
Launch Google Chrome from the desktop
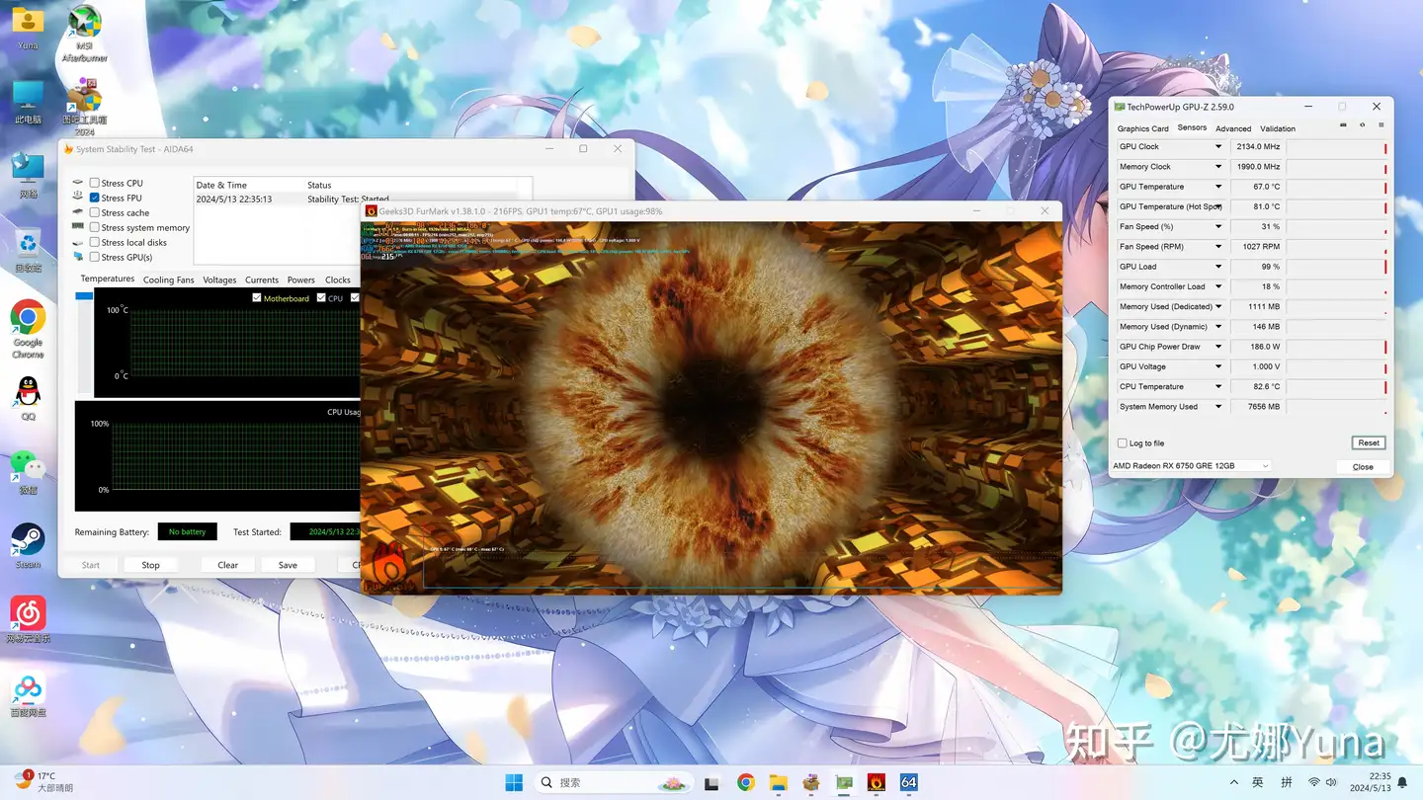[28, 329]
